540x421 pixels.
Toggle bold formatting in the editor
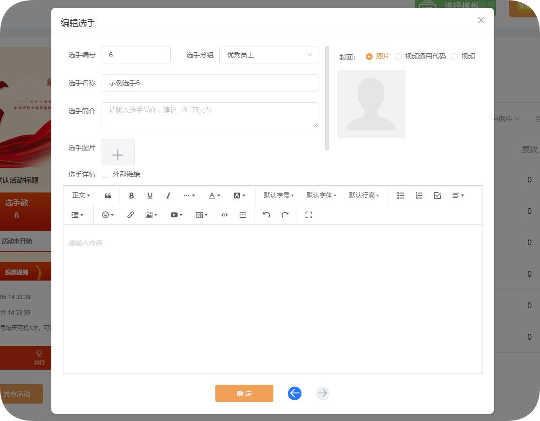(131, 195)
